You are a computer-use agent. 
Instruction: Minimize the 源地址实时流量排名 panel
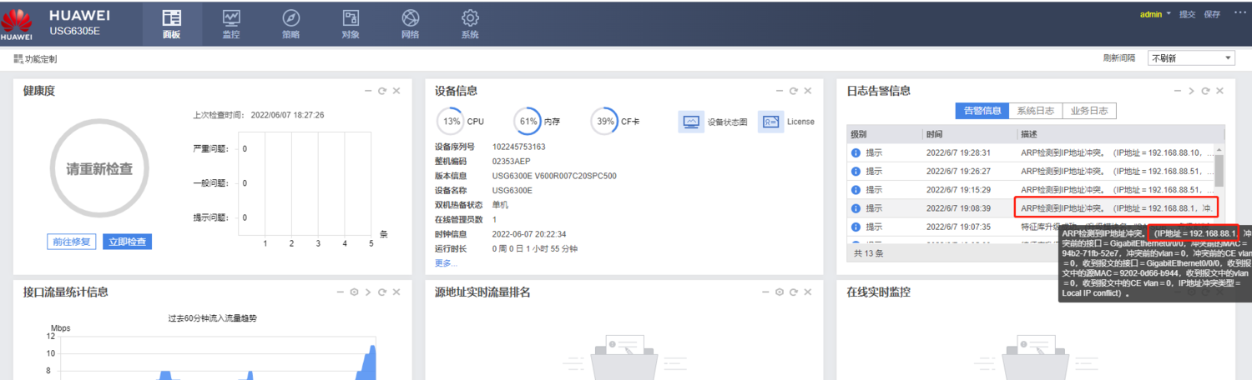tap(765, 292)
